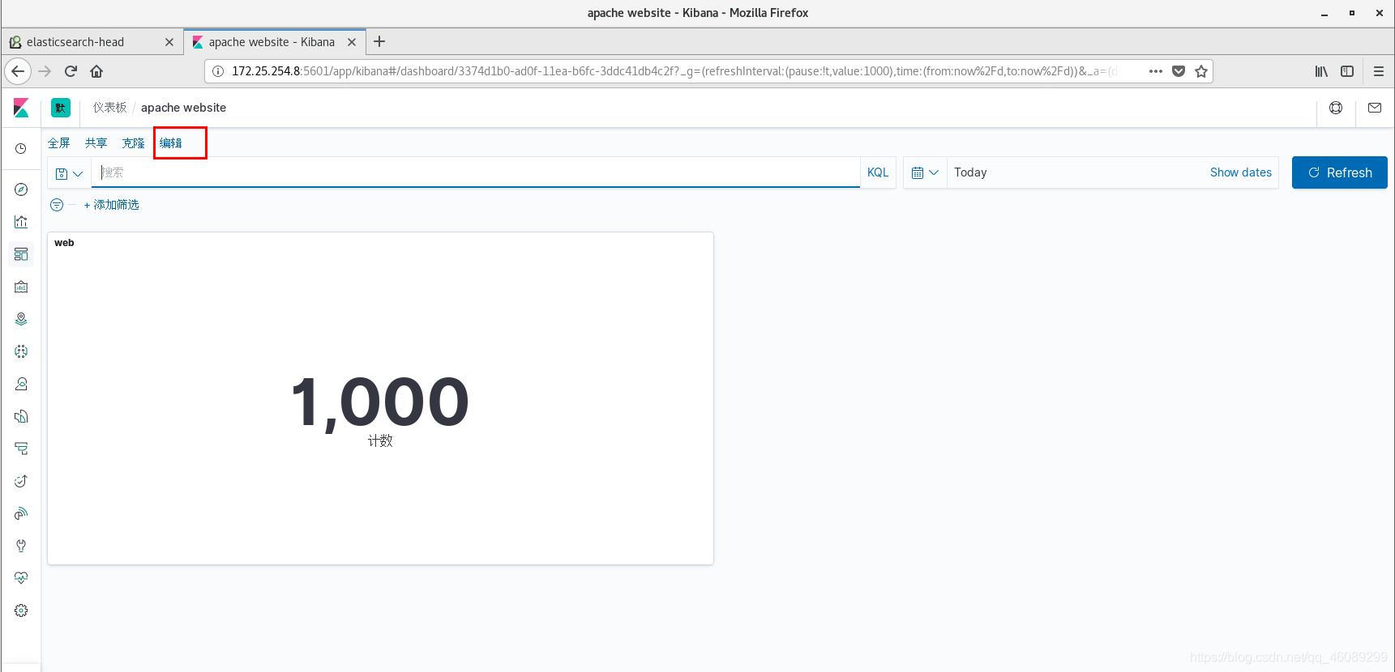Bookmark this page with the star
The image size is (1395, 672).
pyautogui.click(x=1201, y=71)
